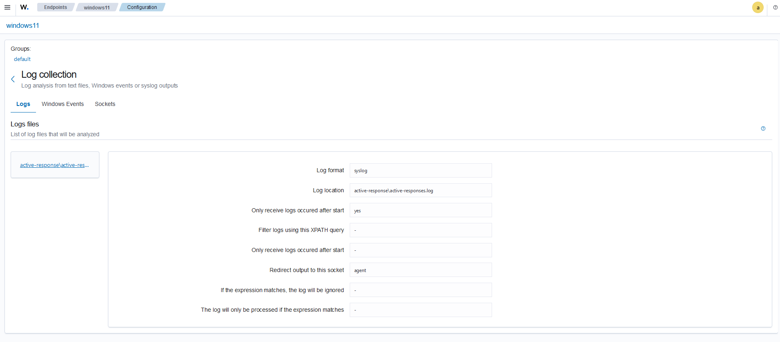The image size is (780, 342).
Task: Click the empty second 'after start' field
Action: 420,250
